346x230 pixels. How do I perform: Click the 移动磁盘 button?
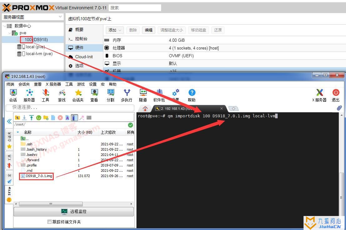[x=198, y=30]
